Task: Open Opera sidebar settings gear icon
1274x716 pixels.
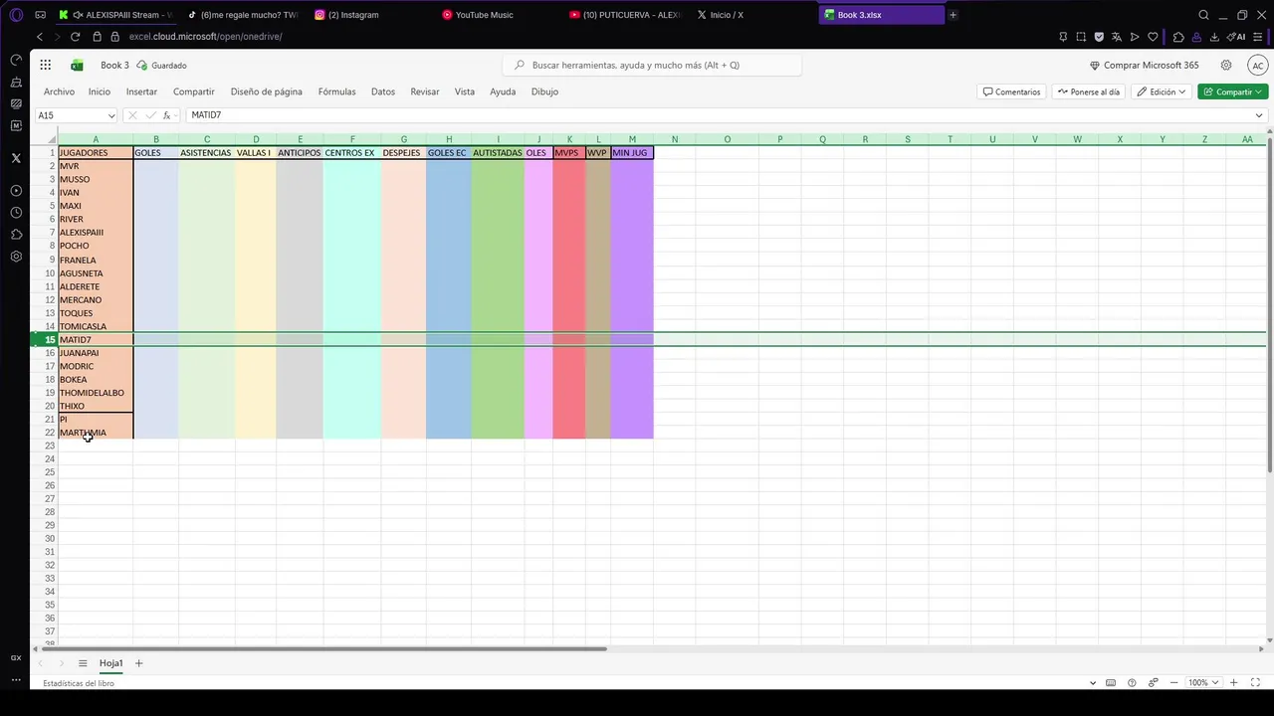Action: click(x=16, y=257)
